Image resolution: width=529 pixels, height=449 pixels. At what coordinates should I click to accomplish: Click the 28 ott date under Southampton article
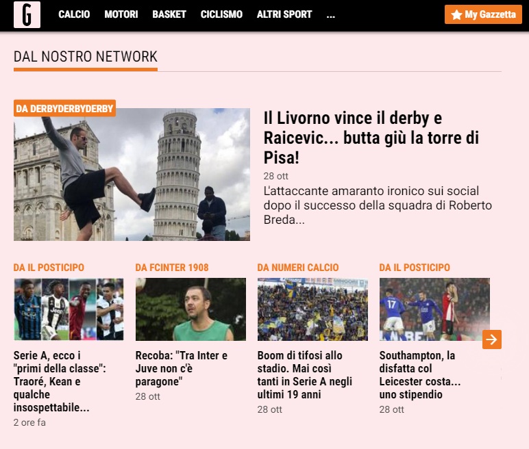392,409
